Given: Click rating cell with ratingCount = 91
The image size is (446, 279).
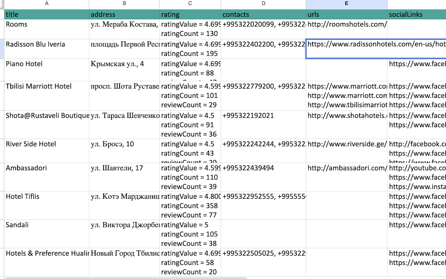Looking at the screenshot, I should coord(190,125).
